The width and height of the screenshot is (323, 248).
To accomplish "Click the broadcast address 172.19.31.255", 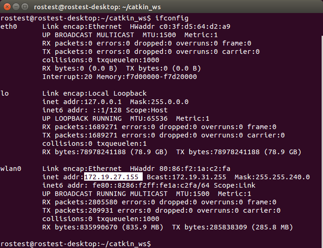I will pyautogui.click(x=192, y=177).
